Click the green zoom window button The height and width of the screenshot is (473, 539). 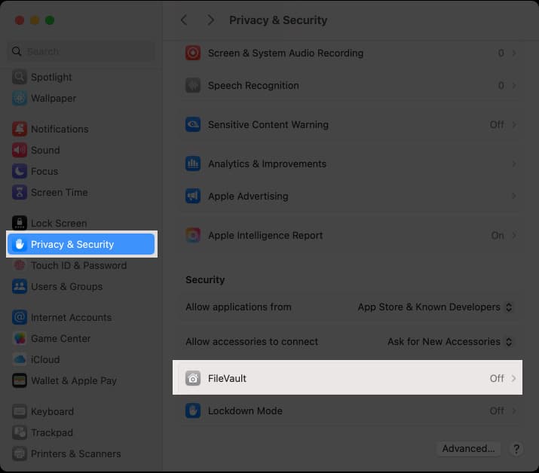(50, 20)
